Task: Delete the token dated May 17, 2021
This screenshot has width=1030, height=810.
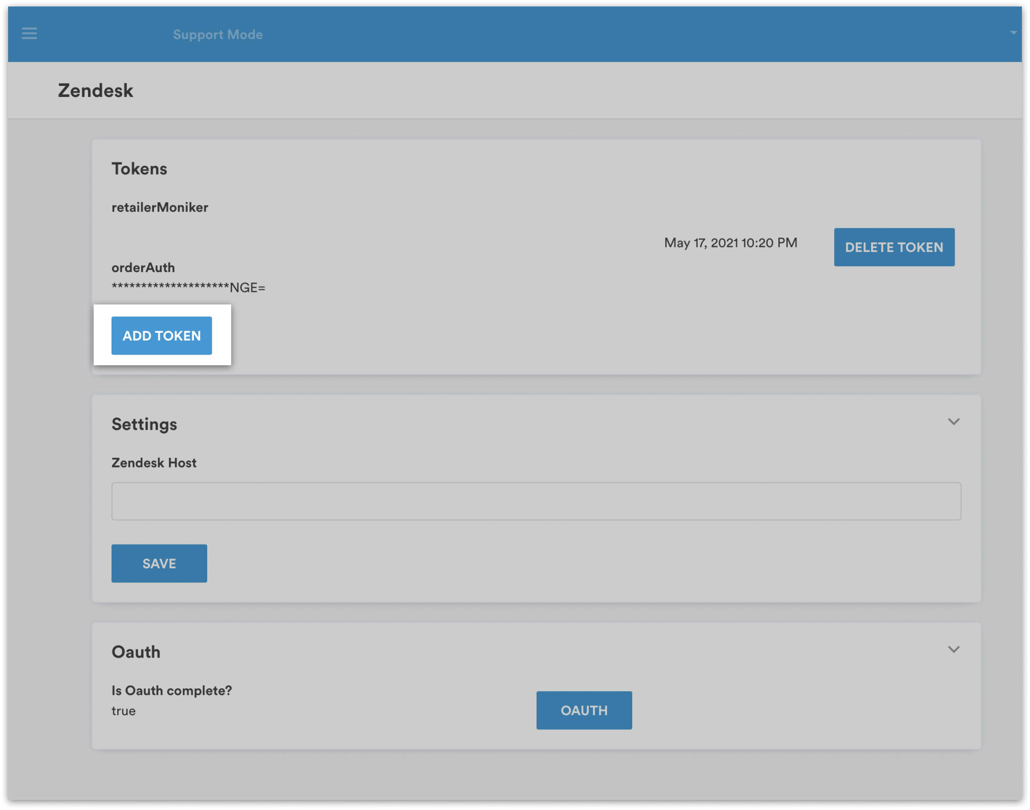Action: point(894,247)
